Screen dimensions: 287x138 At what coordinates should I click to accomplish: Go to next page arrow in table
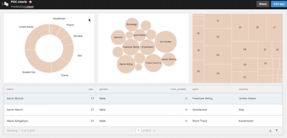point(154,130)
